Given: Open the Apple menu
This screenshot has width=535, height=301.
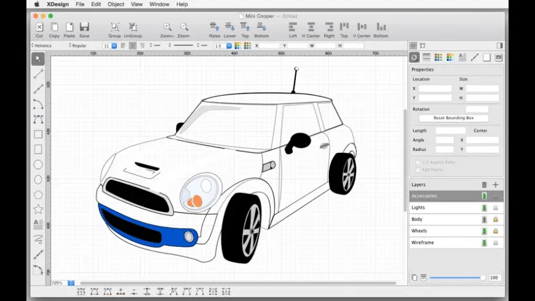Looking at the screenshot, I should click(37, 4).
